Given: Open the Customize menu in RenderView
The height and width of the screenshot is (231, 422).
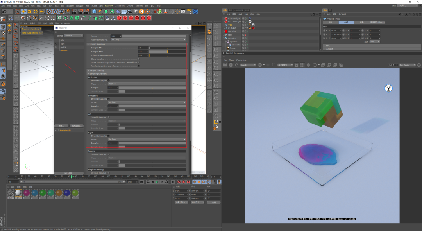Looking at the screenshot, I should (241, 60).
